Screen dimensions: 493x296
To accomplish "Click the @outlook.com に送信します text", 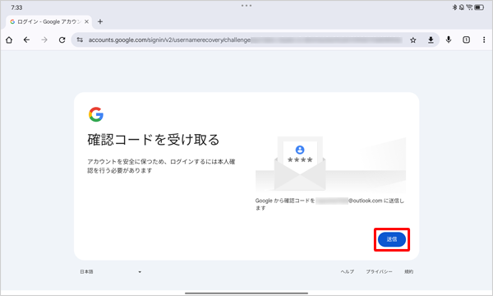I will [x=329, y=204].
